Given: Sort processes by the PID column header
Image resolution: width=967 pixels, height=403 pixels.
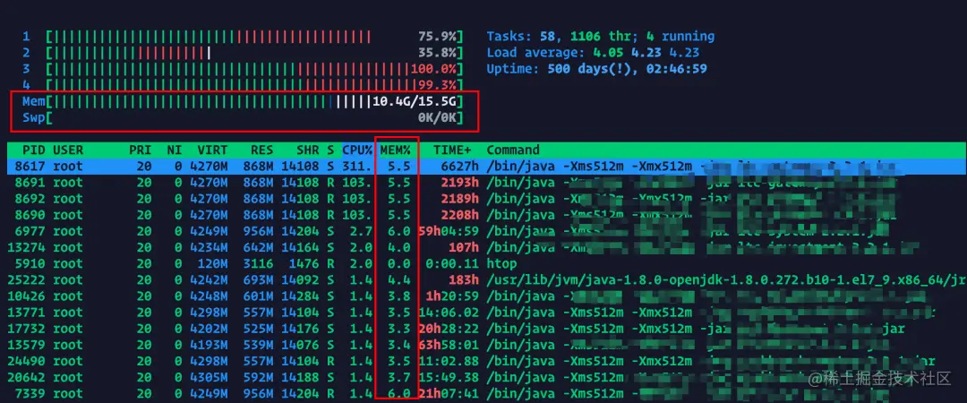Looking at the screenshot, I should [33, 150].
